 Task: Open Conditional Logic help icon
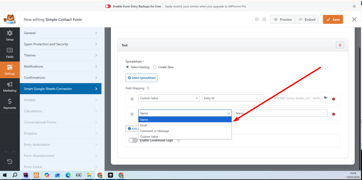tap(178, 140)
